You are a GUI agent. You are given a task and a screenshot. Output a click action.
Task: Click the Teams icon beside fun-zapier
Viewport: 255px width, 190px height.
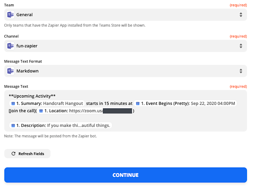pyautogui.click(x=11, y=46)
